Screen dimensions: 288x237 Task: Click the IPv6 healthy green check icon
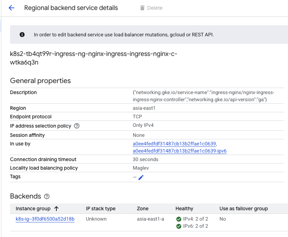click(178, 226)
